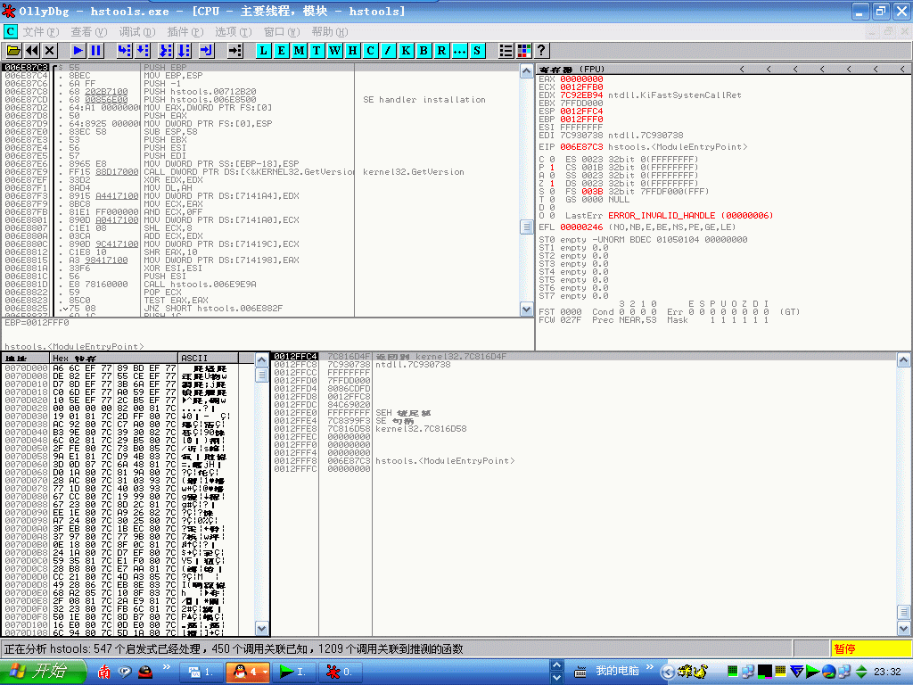Image resolution: width=913 pixels, height=685 pixels.
Task: Close the debugged process with the X icon
Action: point(50,51)
